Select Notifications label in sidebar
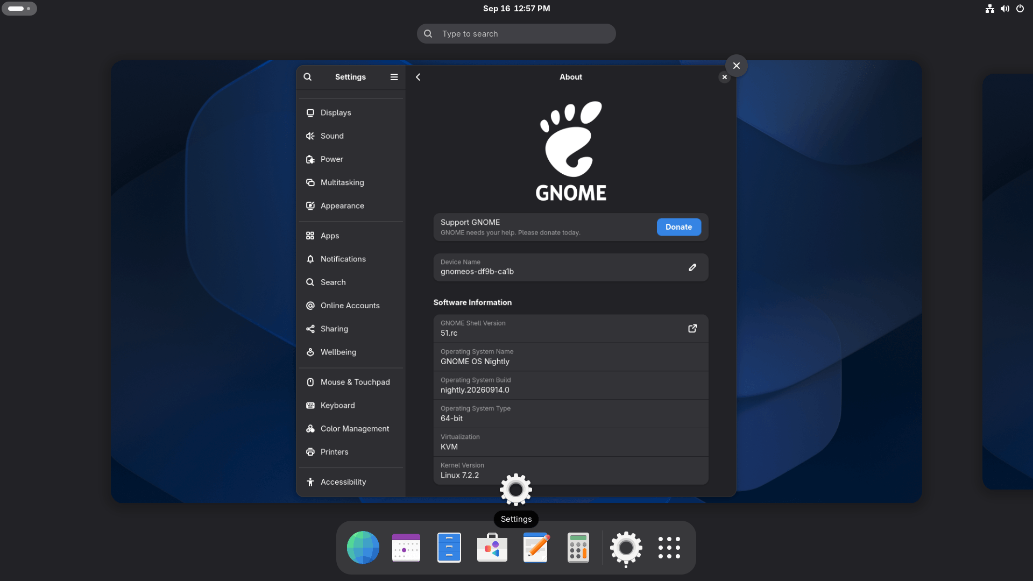1033x581 pixels. coord(343,259)
